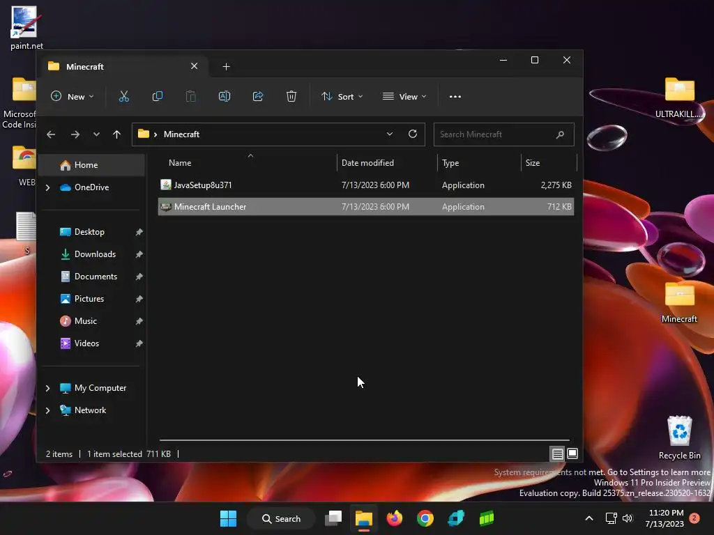Expand the address bar history dropdown

(x=389, y=134)
